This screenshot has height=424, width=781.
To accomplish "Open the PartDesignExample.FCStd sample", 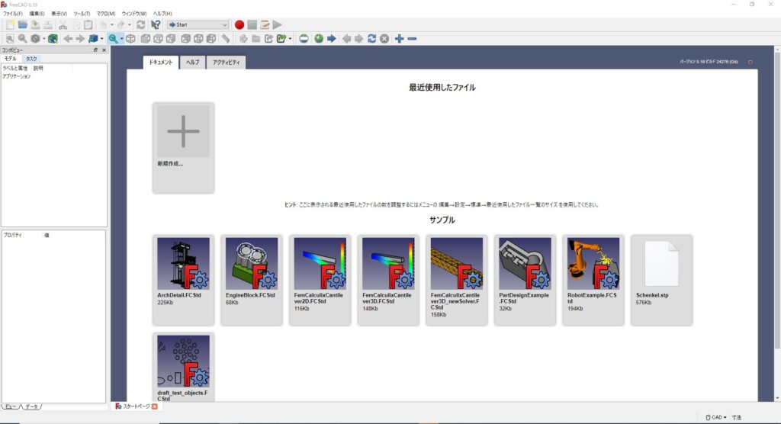I will 525,280.
